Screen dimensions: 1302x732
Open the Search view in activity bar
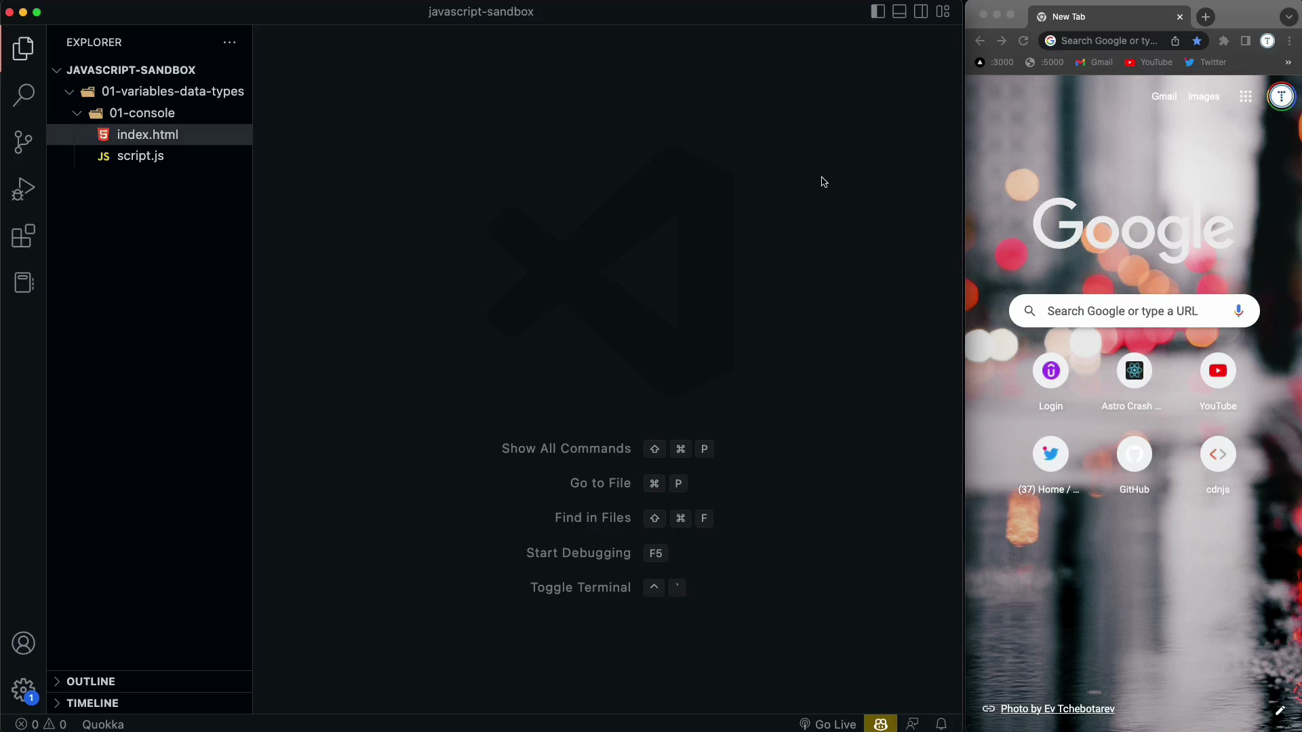click(23, 95)
